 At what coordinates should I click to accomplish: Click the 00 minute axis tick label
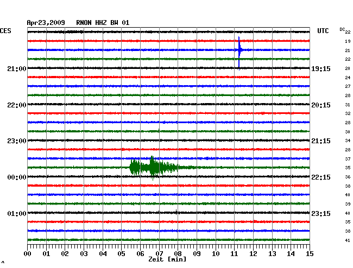[27, 253]
